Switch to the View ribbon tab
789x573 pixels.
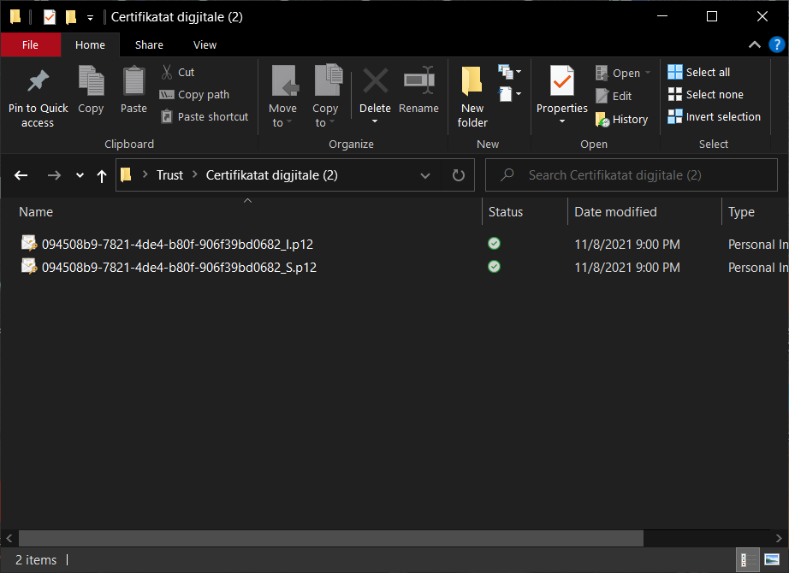point(205,44)
